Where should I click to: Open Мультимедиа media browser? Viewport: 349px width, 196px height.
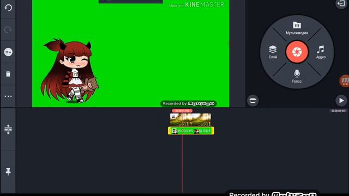point(297,28)
